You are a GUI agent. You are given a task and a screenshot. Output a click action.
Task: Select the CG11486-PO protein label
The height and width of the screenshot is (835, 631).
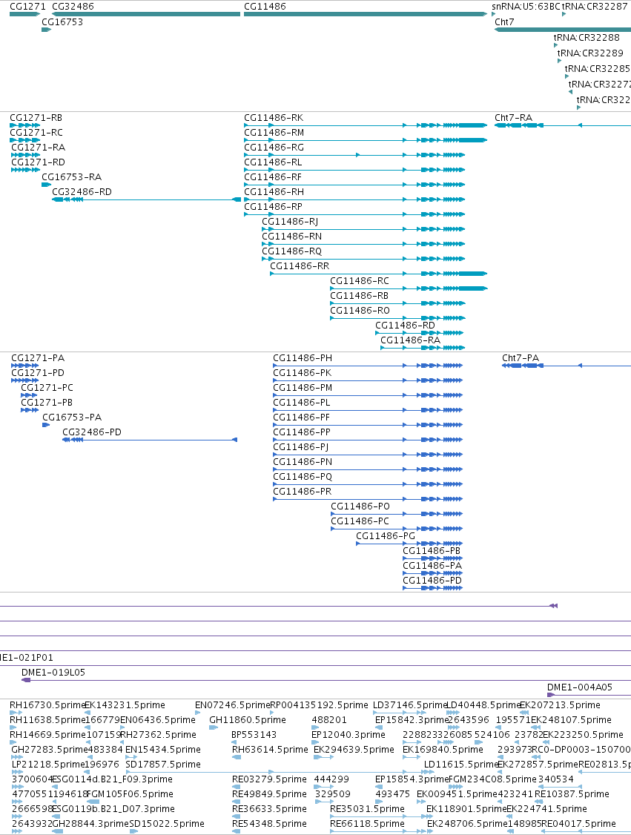(x=360, y=506)
